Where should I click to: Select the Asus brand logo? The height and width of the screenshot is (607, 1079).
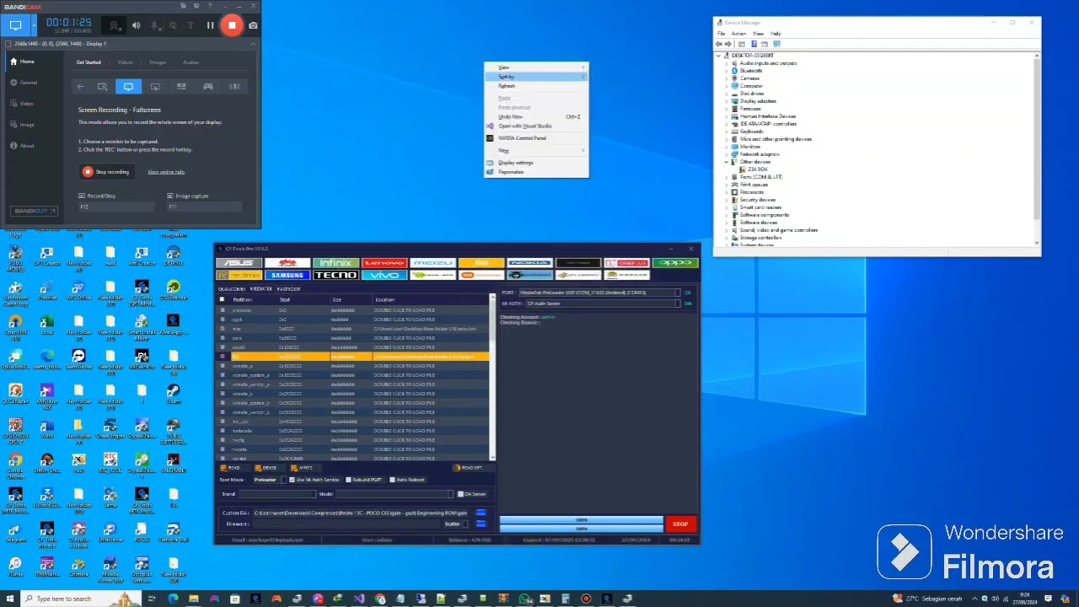pos(239,263)
